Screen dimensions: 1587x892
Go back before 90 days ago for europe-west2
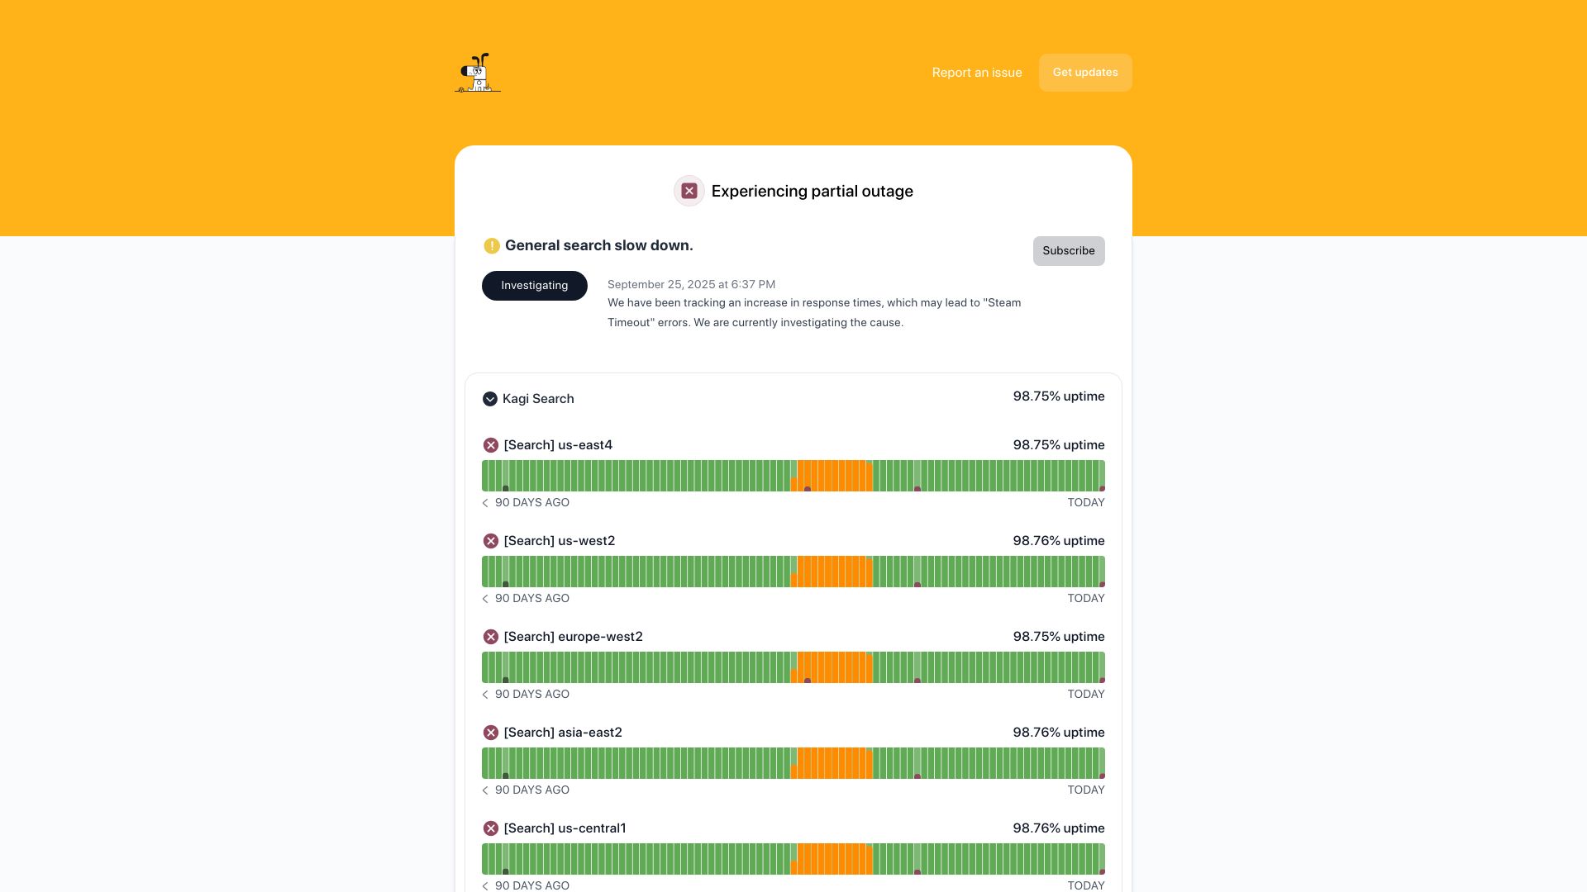[x=485, y=695]
